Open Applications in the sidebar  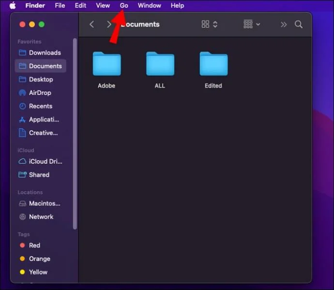(40, 120)
